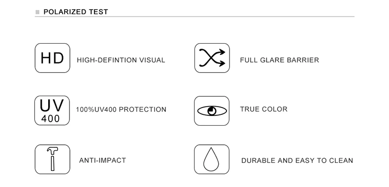Click the HD icon box
389x187 pixels.
(52, 58)
